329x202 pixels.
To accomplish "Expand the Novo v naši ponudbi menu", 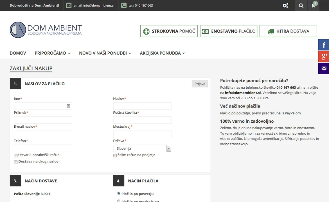I will pos(105,53).
